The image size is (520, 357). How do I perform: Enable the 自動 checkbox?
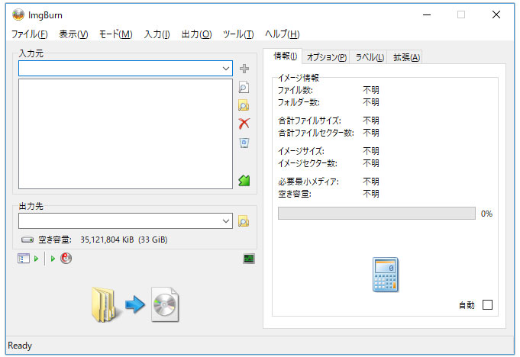pyautogui.click(x=487, y=304)
